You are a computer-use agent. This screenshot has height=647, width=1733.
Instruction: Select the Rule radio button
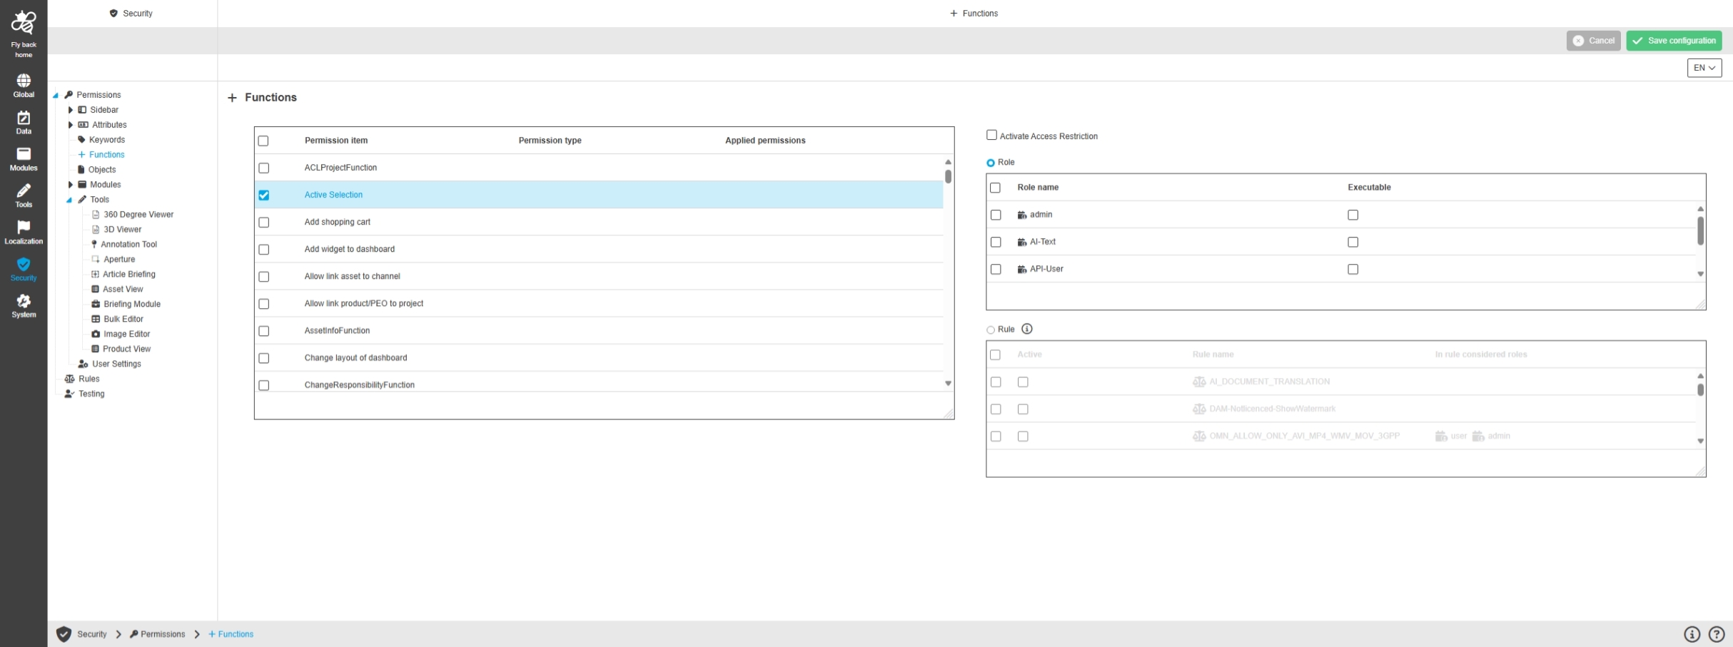[991, 330]
